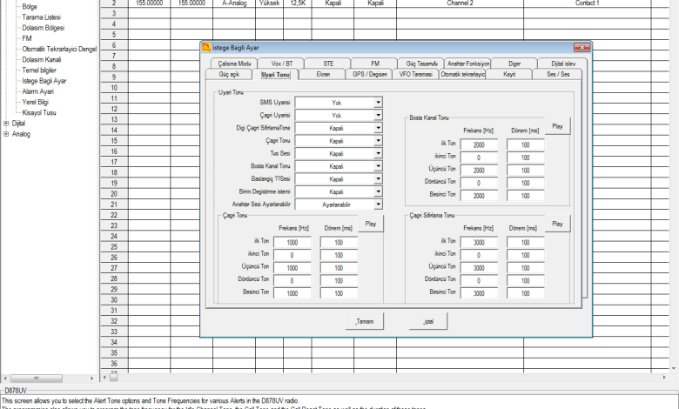Select Temel bilgiler in the tree

click(x=39, y=70)
